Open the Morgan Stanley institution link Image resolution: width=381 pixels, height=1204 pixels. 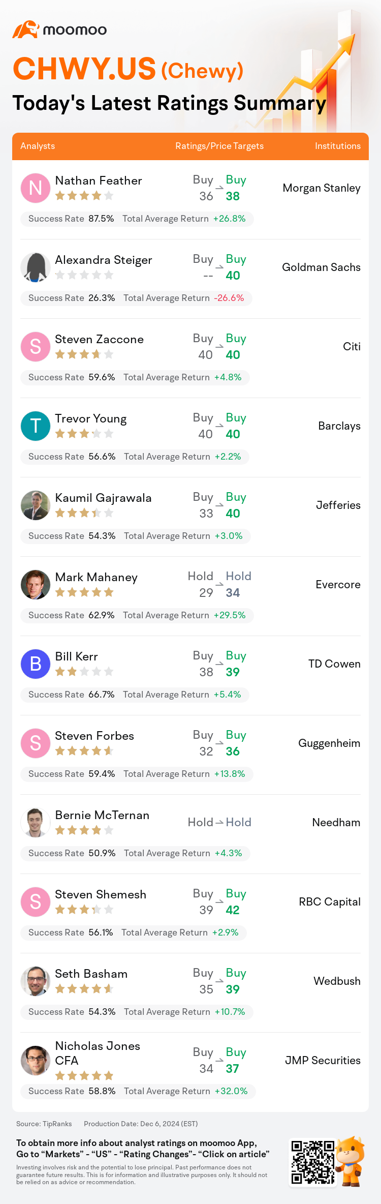click(x=322, y=188)
